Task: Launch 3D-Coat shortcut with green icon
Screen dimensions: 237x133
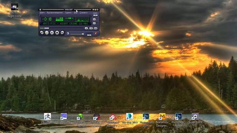Action: click(x=80, y=120)
